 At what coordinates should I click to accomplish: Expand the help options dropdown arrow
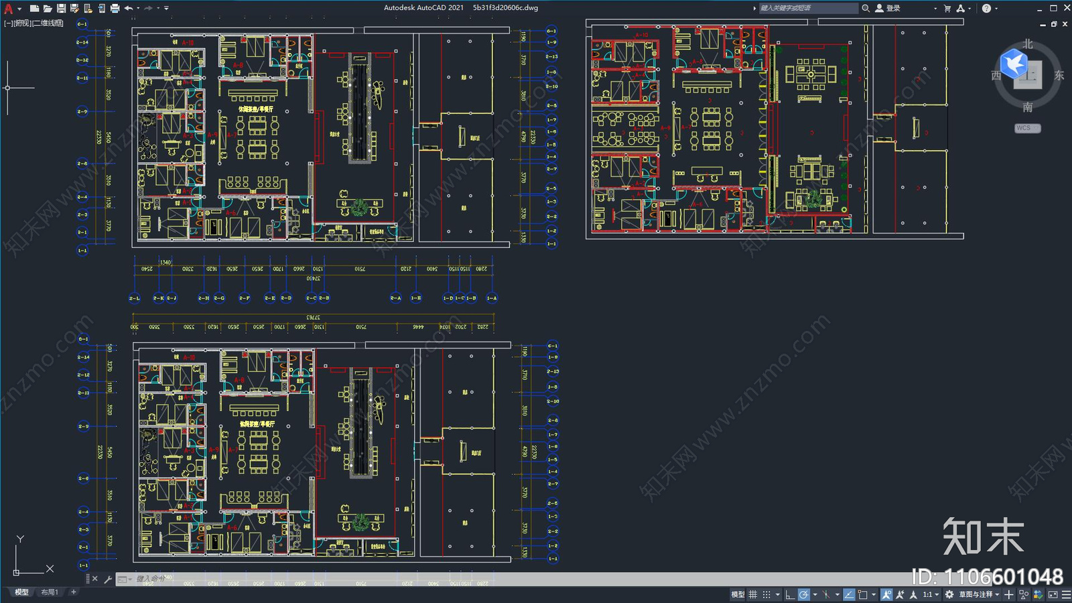[996, 9]
